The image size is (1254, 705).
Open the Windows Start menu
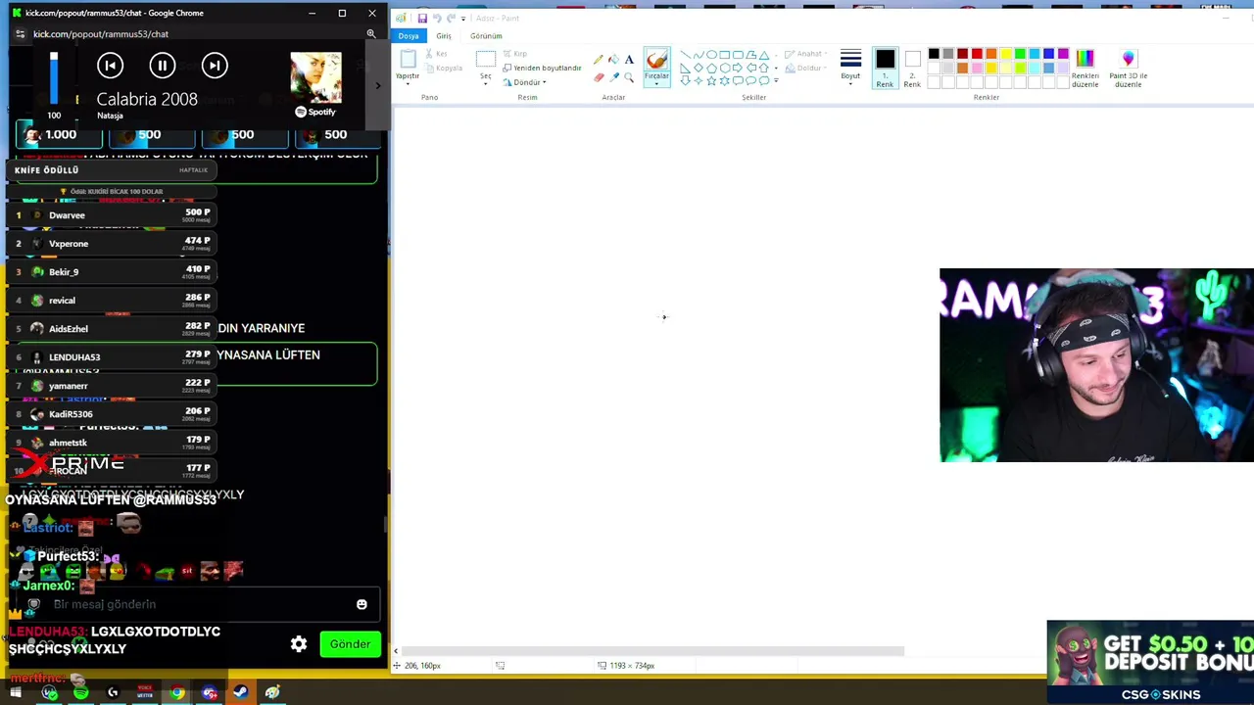click(16, 693)
